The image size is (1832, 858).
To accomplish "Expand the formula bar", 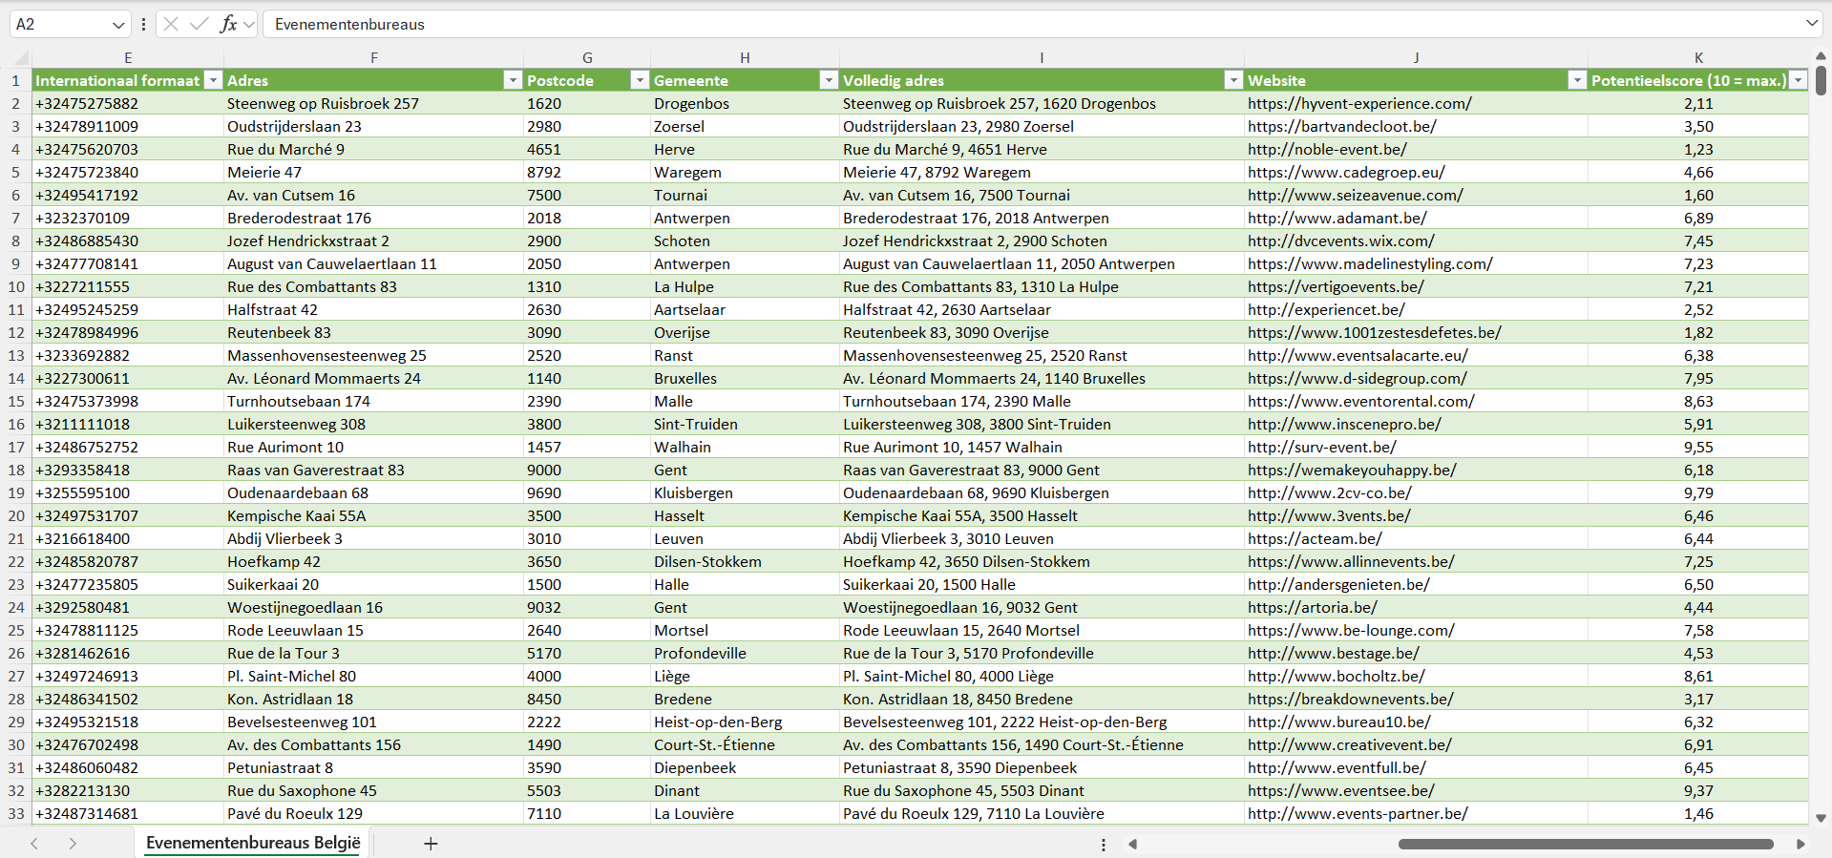I will [1811, 24].
